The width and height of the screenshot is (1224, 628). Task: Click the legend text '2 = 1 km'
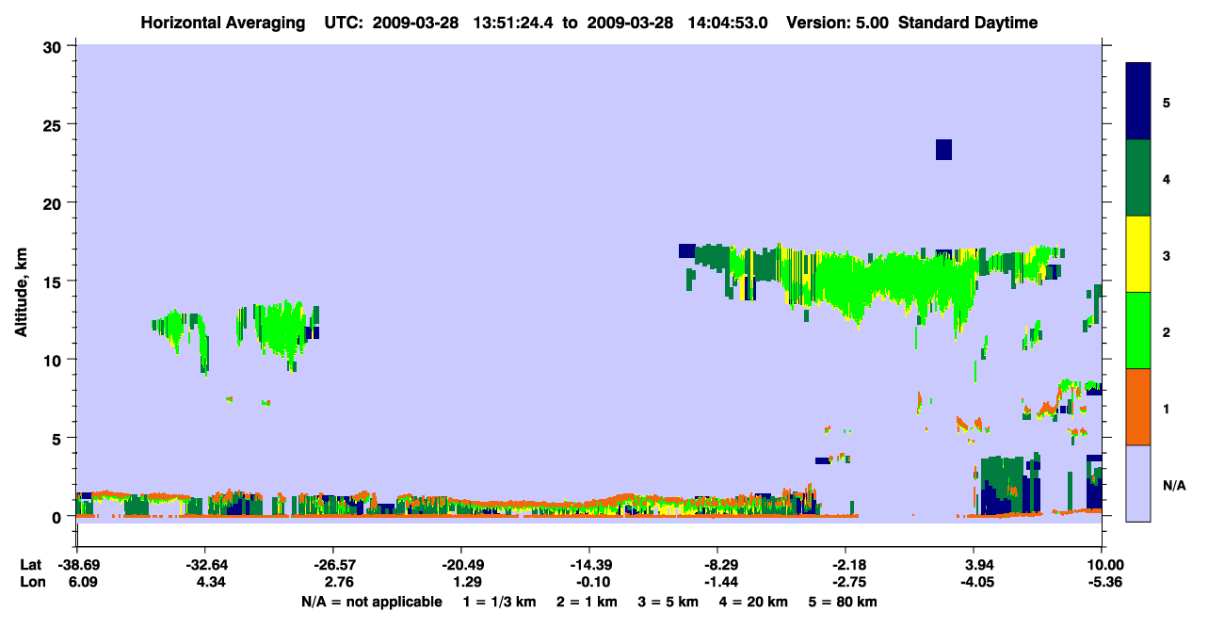click(588, 602)
